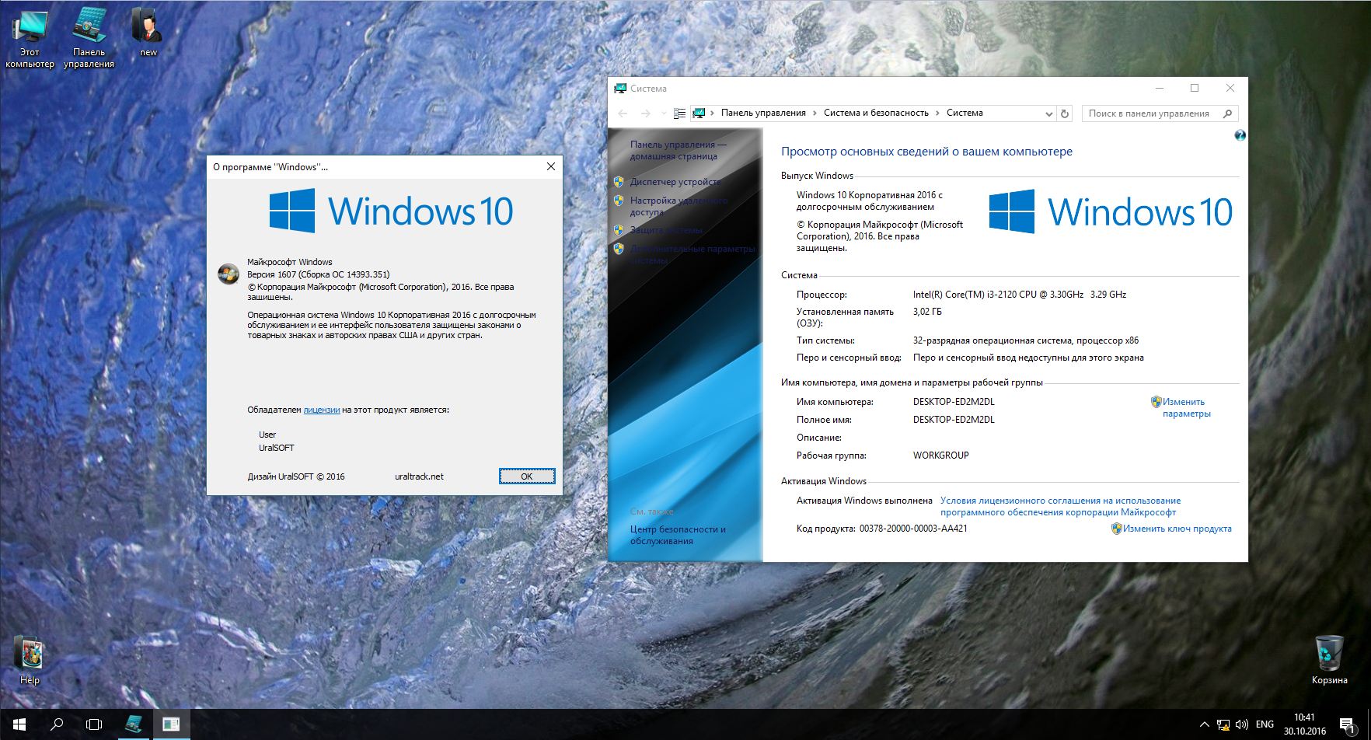The width and height of the screenshot is (1371, 740).
Task: Click the Система window title icon
Action: pyautogui.click(x=619, y=89)
